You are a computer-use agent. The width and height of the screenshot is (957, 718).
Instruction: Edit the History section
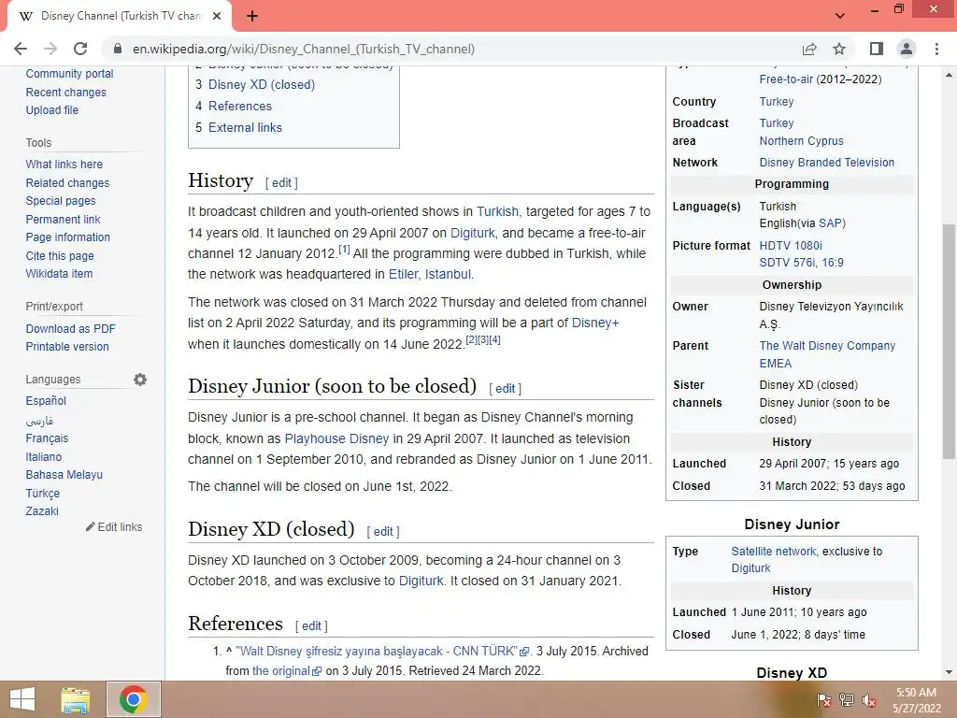pos(281,182)
